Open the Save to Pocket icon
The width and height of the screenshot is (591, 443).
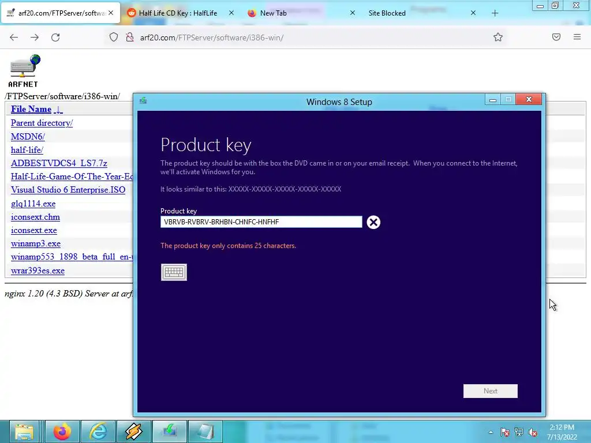[x=556, y=37]
